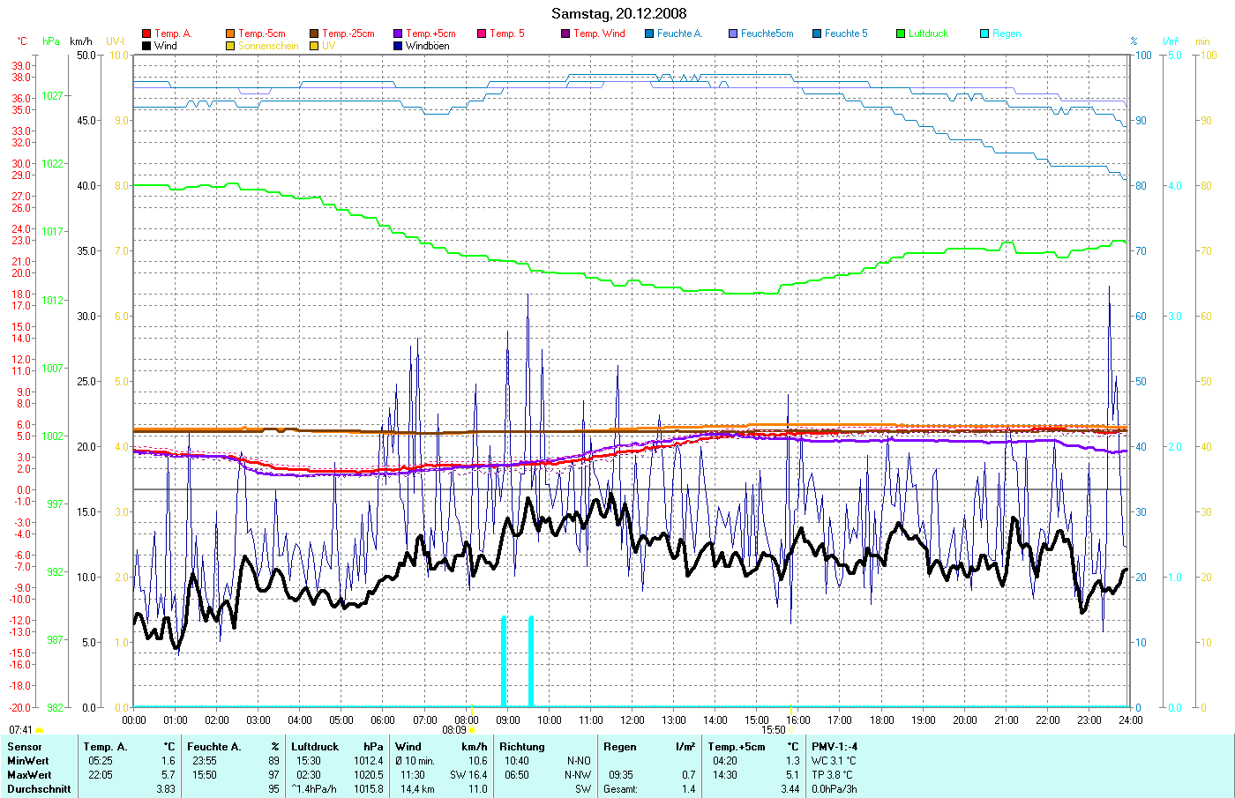Select the cyan Regen legend square
1235x798 pixels.
tap(984, 34)
